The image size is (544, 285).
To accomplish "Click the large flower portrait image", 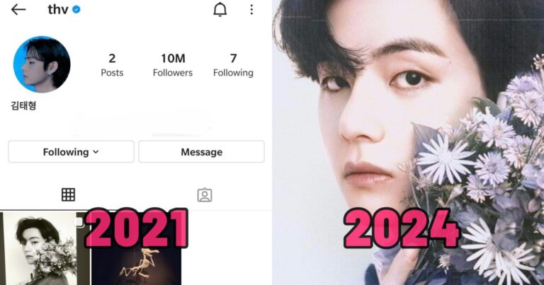I will pos(408,142).
